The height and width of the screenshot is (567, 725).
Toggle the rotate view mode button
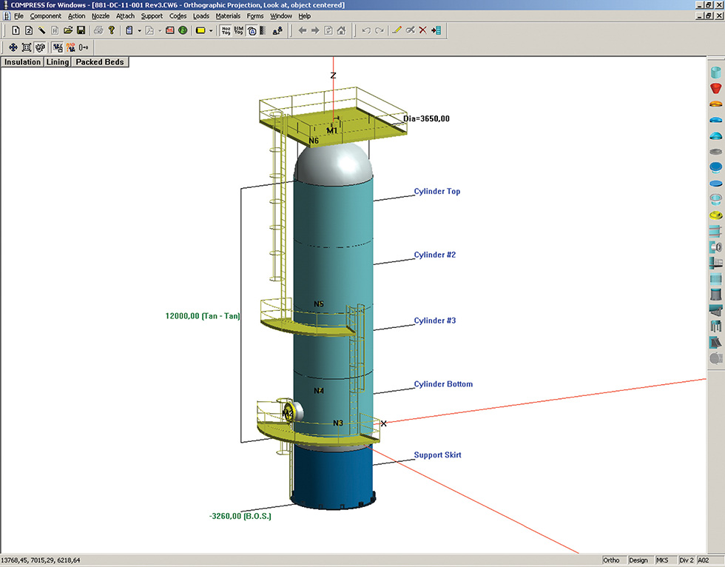[x=40, y=47]
